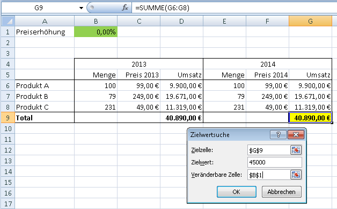Select 2013 Menge value 100 for Produkt A
Screen dimensions: 337x209
96,85
